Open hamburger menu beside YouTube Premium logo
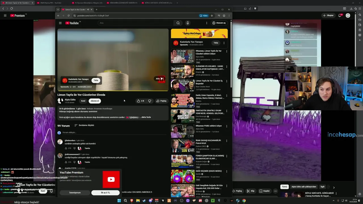Image resolution: width=363 pixels, height=204 pixels. click(5, 15)
